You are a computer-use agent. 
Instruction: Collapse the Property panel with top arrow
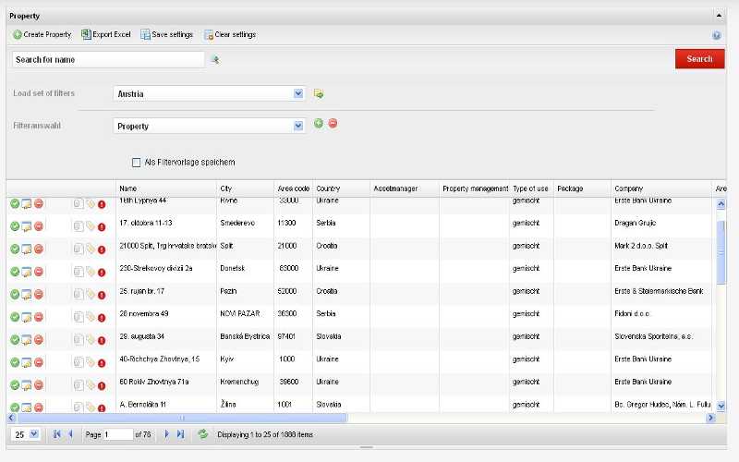point(719,16)
